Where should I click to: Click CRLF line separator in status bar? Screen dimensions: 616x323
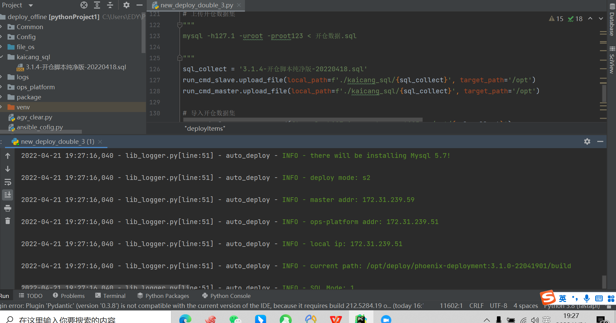coord(476,306)
